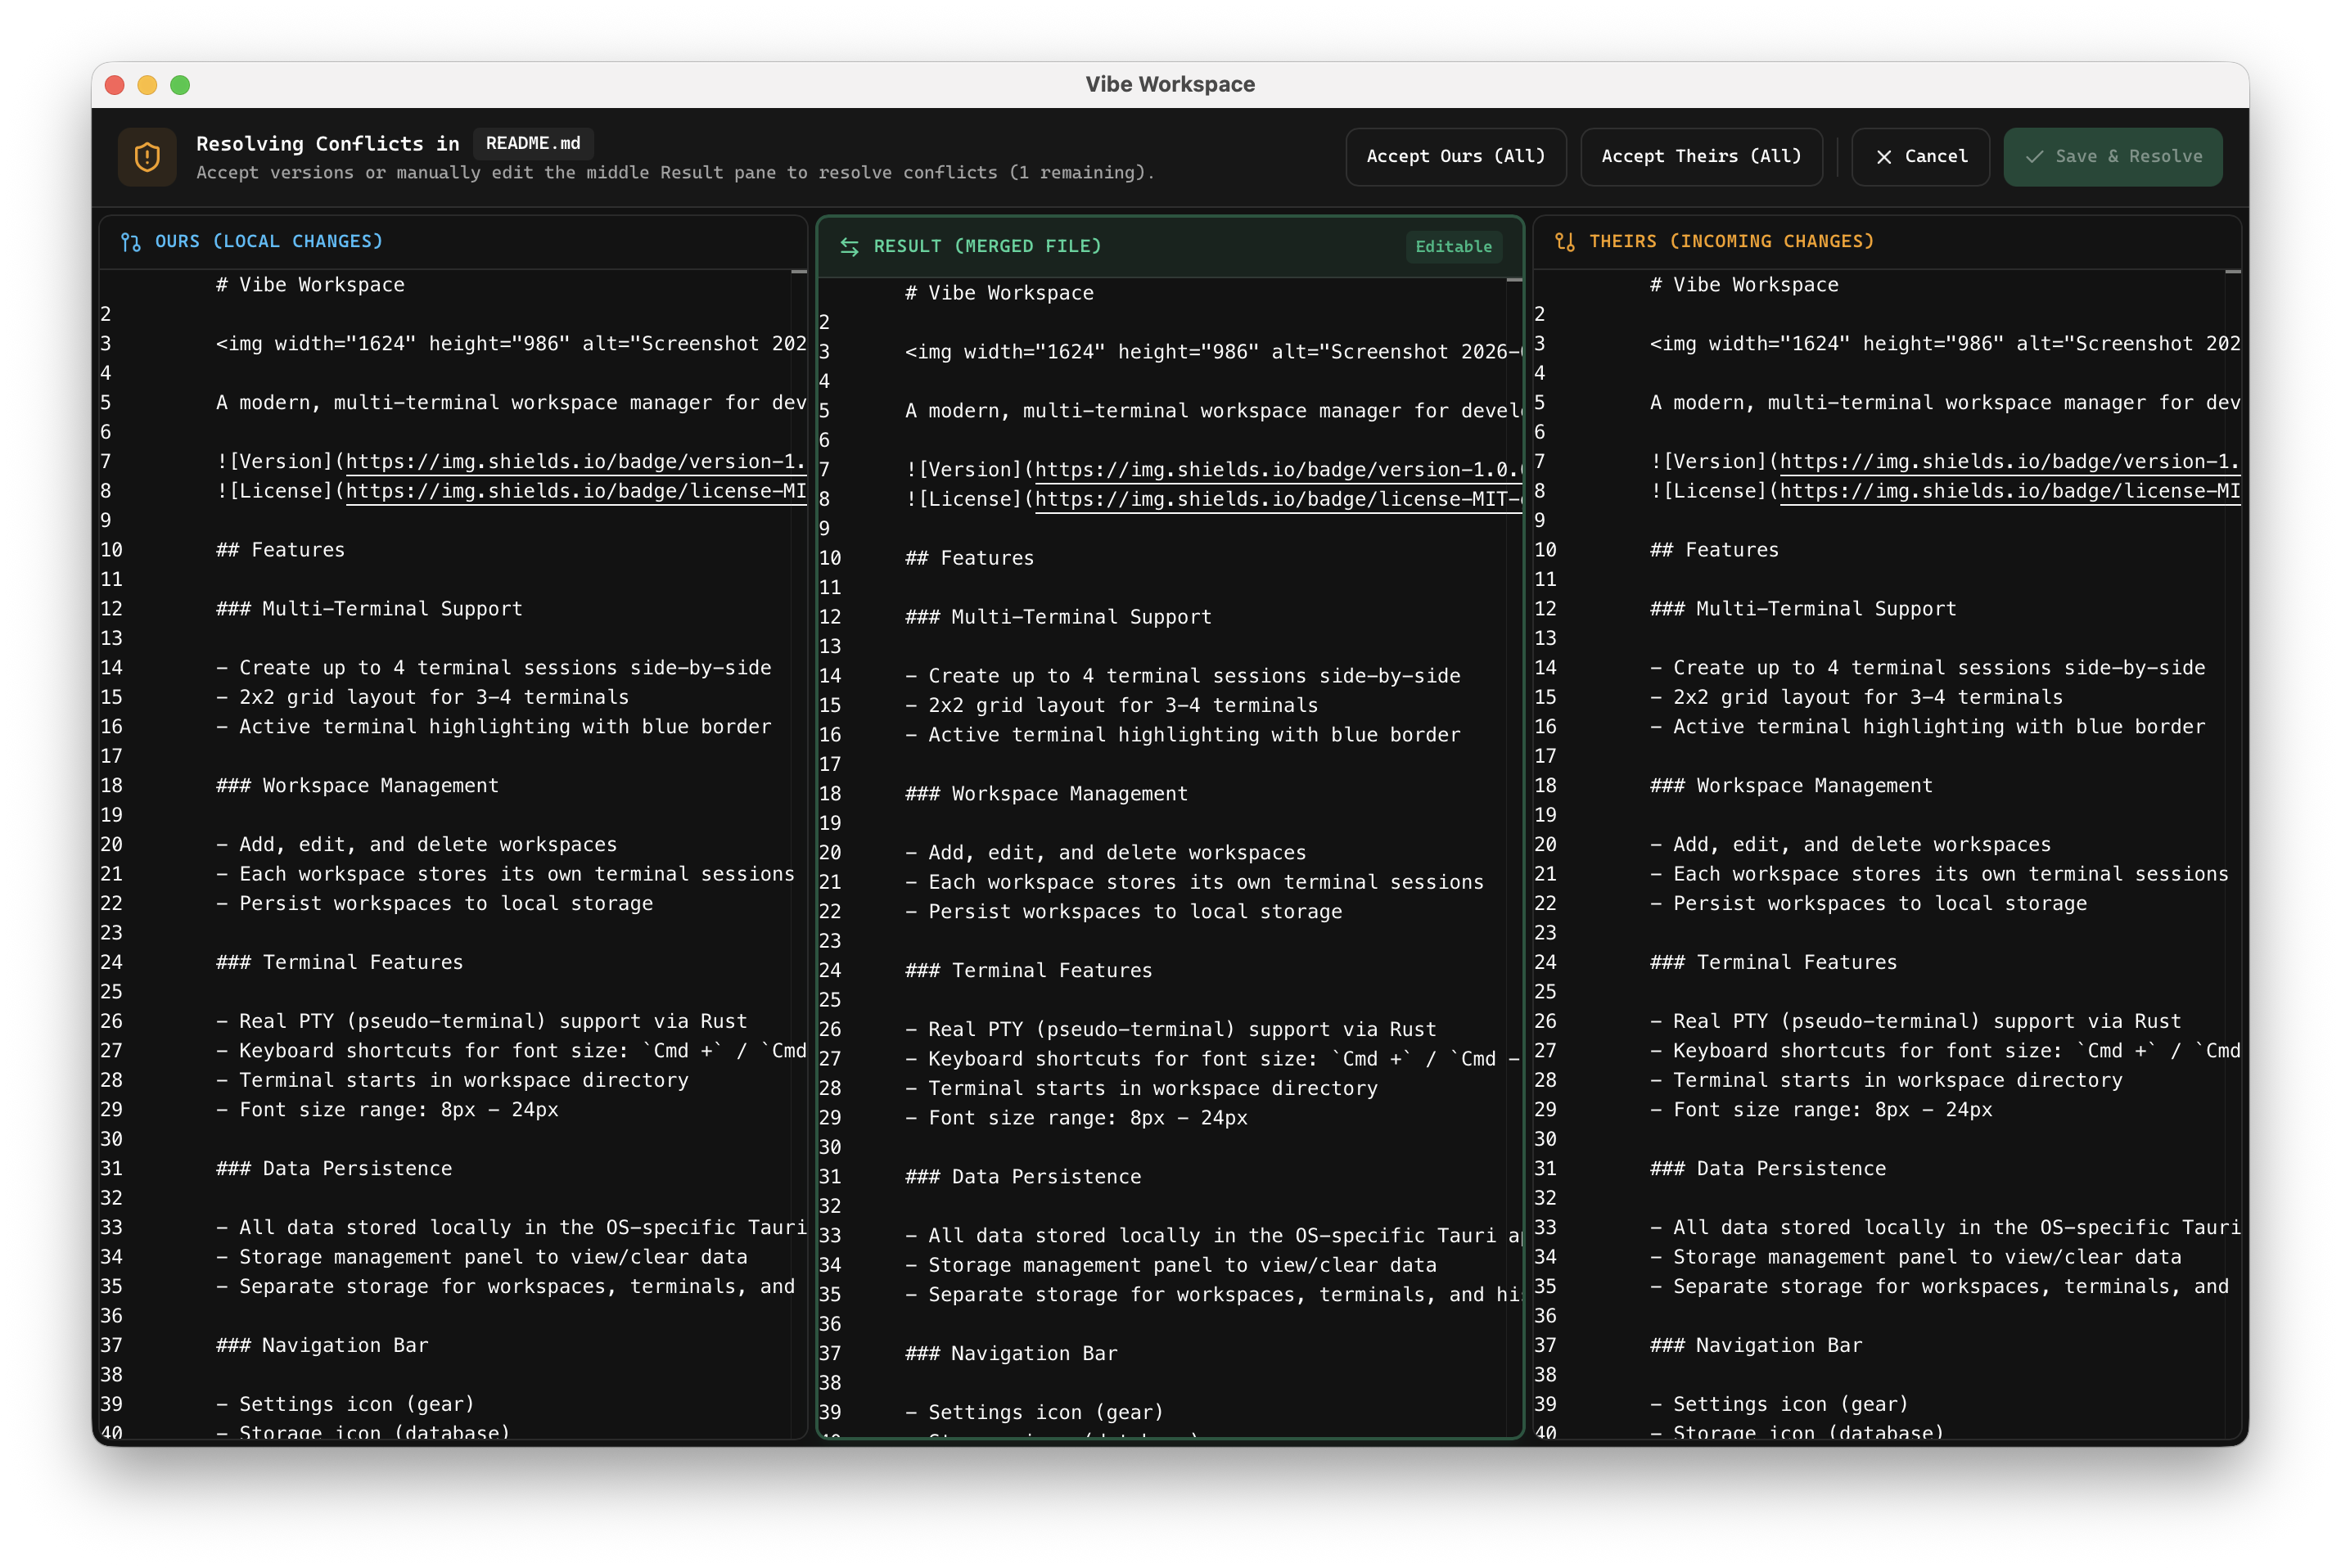Click 'Settings icon (gear)' line in Ours pane
The height and width of the screenshot is (1568, 2341).
pyautogui.click(x=345, y=1405)
